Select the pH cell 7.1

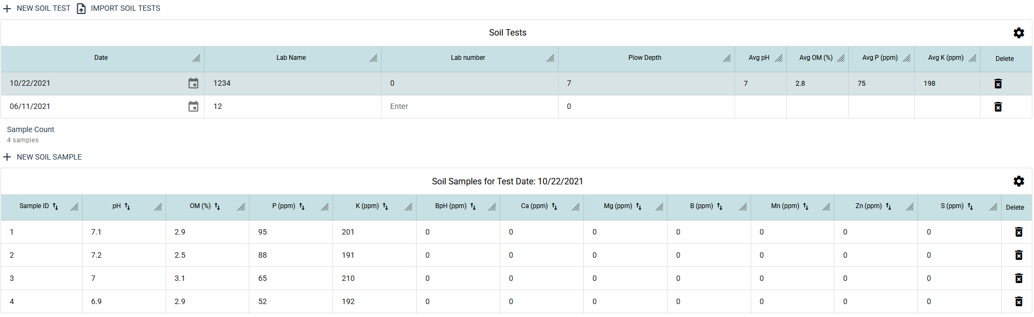[124, 232]
